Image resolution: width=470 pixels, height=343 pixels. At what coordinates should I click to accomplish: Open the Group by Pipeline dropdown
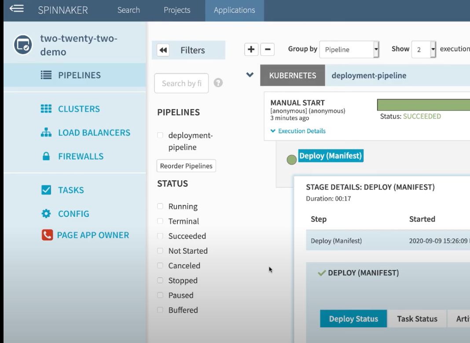[x=349, y=49]
